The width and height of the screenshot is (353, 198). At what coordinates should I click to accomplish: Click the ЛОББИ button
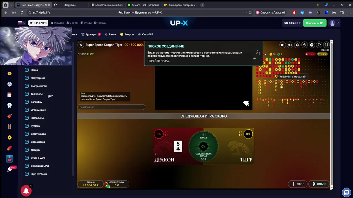(319, 184)
